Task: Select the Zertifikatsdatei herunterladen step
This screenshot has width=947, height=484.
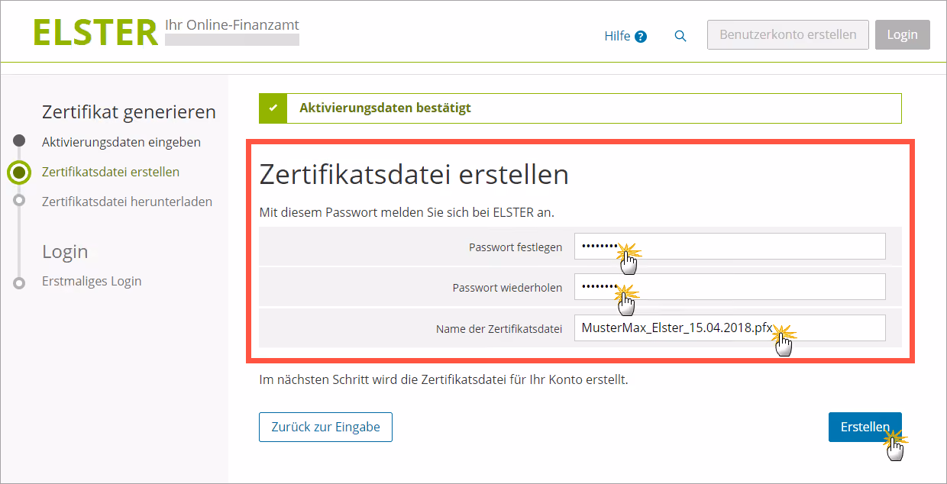Action: (x=127, y=202)
